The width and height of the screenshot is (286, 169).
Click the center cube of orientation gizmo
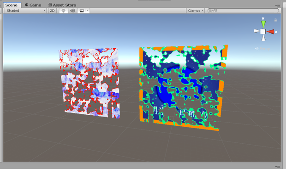coord(263,32)
